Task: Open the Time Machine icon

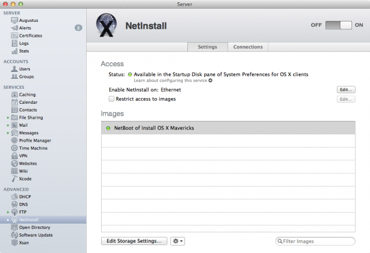Action: 14,148
